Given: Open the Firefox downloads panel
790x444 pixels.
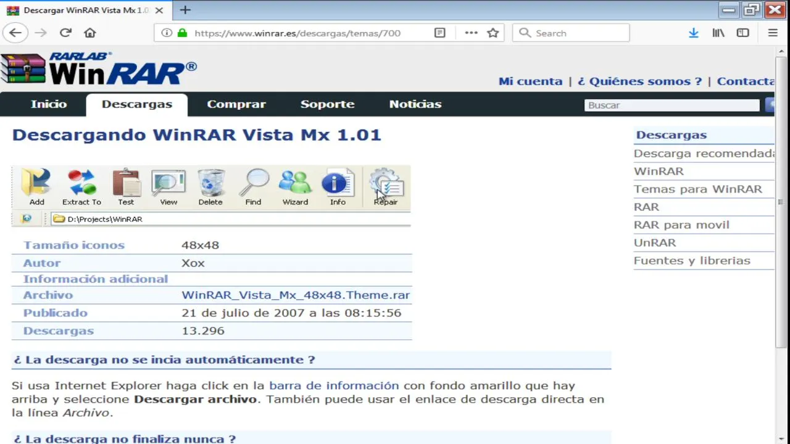Looking at the screenshot, I should [x=694, y=33].
